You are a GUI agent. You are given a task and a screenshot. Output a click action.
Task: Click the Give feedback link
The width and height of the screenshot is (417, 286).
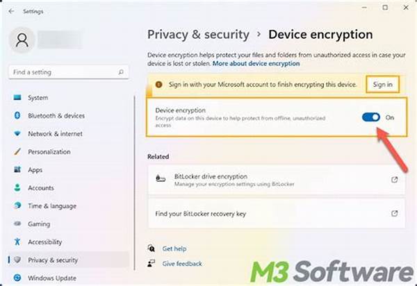point(181,264)
